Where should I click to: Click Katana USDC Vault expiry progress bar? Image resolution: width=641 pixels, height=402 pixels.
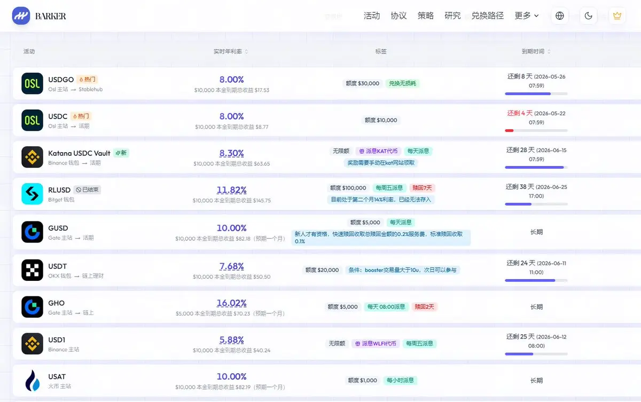[536, 167]
